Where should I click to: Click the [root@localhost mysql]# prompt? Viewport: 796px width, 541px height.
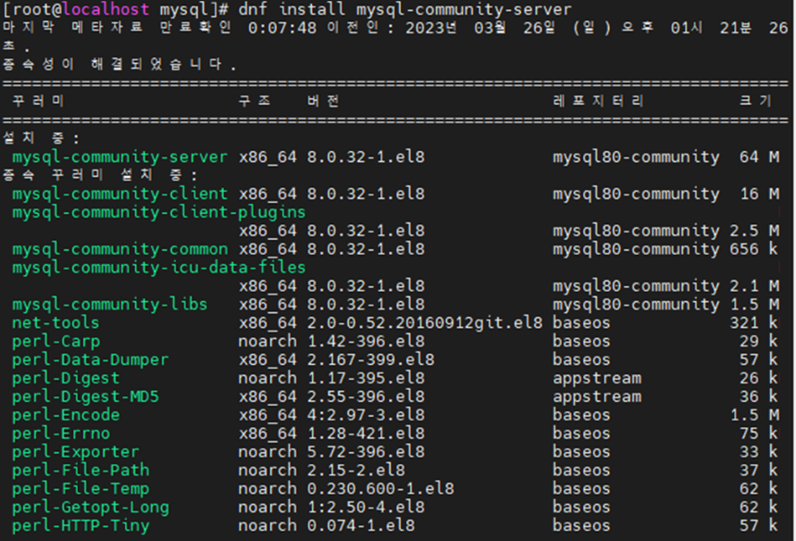click(116, 9)
